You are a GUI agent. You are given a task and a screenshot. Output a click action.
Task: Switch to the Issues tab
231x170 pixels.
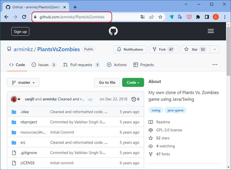point(44,65)
